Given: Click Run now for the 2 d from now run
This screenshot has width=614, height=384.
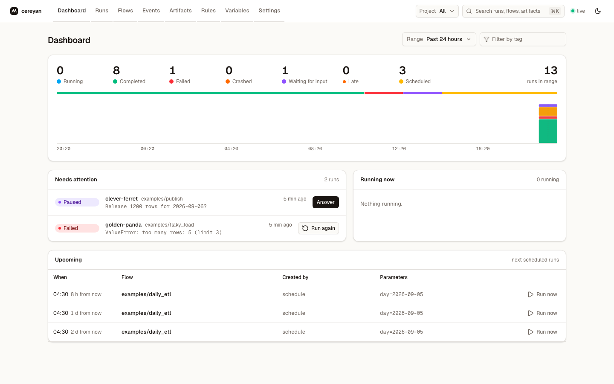Looking at the screenshot, I should pos(542,332).
